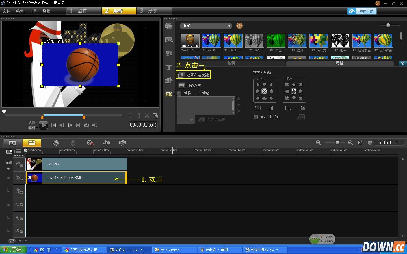Image resolution: width=407 pixels, height=254 pixels.
Task: Open the Transition (AB) library panel
Action: (169, 53)
